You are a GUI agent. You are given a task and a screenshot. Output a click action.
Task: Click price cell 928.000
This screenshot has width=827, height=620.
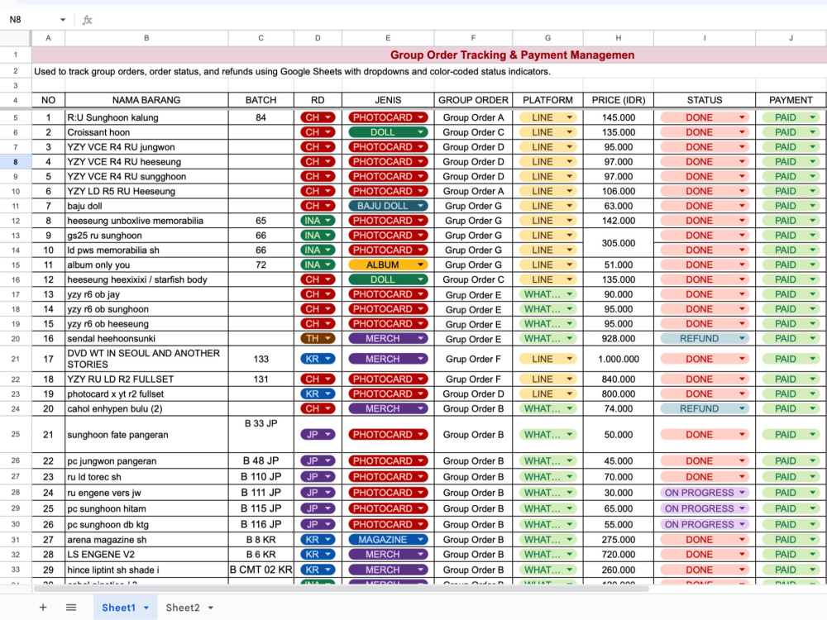tap(618, 338)
